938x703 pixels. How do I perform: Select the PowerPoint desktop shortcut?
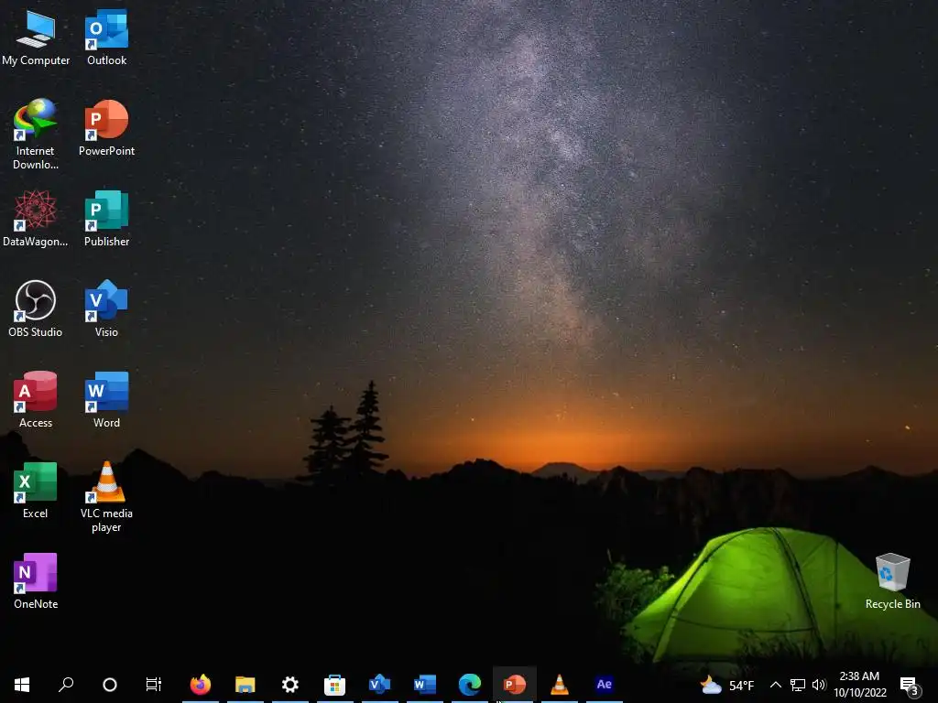(106, 128)
